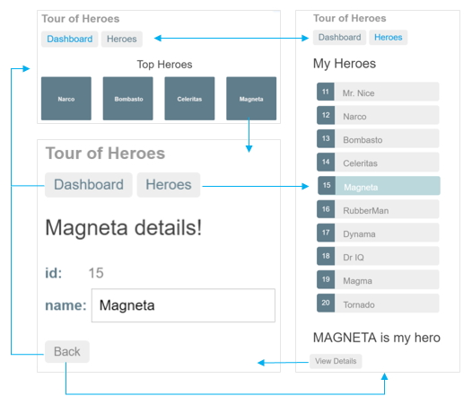
Task: Click the Magneta tile in Top Heroes
Action: pos(251,99)
